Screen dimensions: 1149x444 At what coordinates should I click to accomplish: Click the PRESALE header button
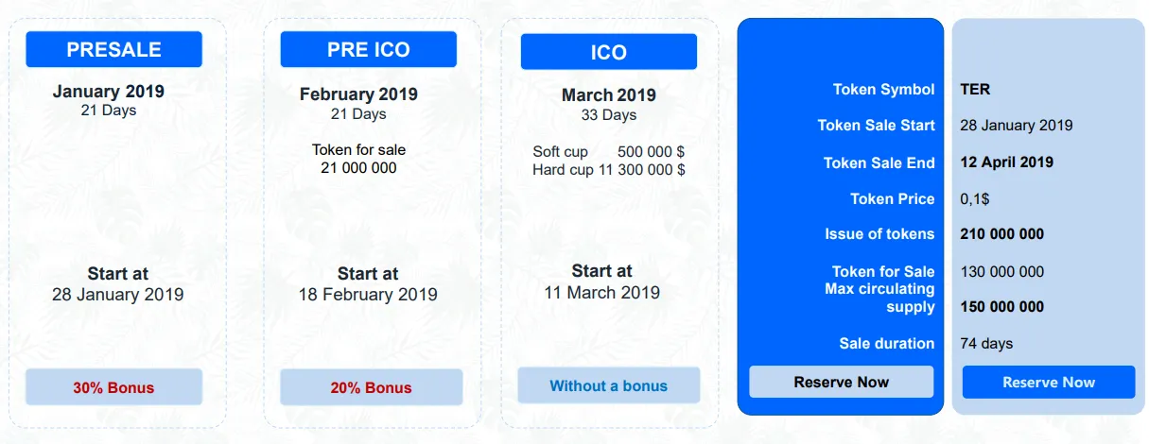click(x=113, y=49)
